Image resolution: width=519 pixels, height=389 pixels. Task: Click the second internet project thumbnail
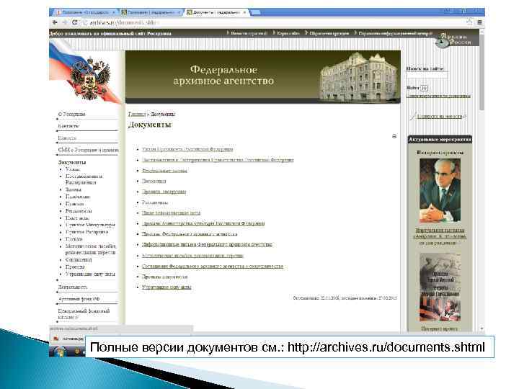(440, 287)
